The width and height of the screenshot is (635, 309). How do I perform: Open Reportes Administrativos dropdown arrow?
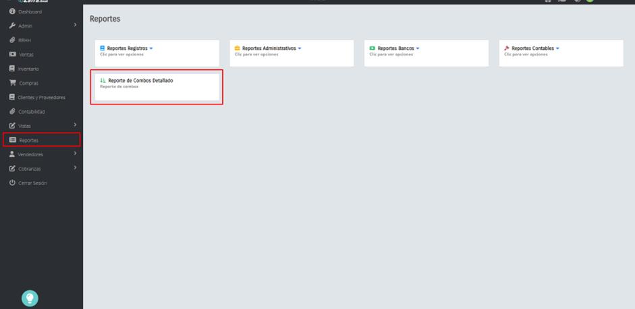300,48
